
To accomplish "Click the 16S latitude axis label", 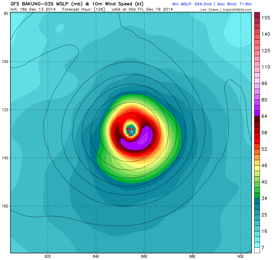I will point(5,206).
